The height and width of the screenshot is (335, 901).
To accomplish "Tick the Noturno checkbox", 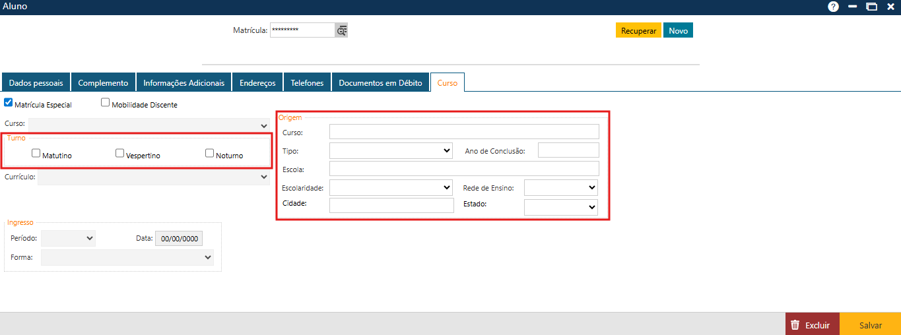I will click(209, 153).
